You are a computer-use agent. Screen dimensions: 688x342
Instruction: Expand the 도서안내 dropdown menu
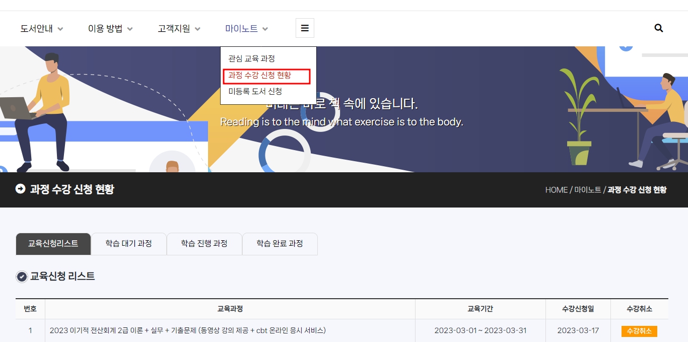click(x=42, y=29)
